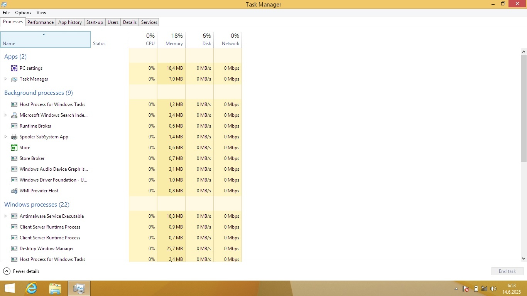The image size is (527, 296).
Task: Select the Desktop Window Manager row name
Action: coord(47,249)
